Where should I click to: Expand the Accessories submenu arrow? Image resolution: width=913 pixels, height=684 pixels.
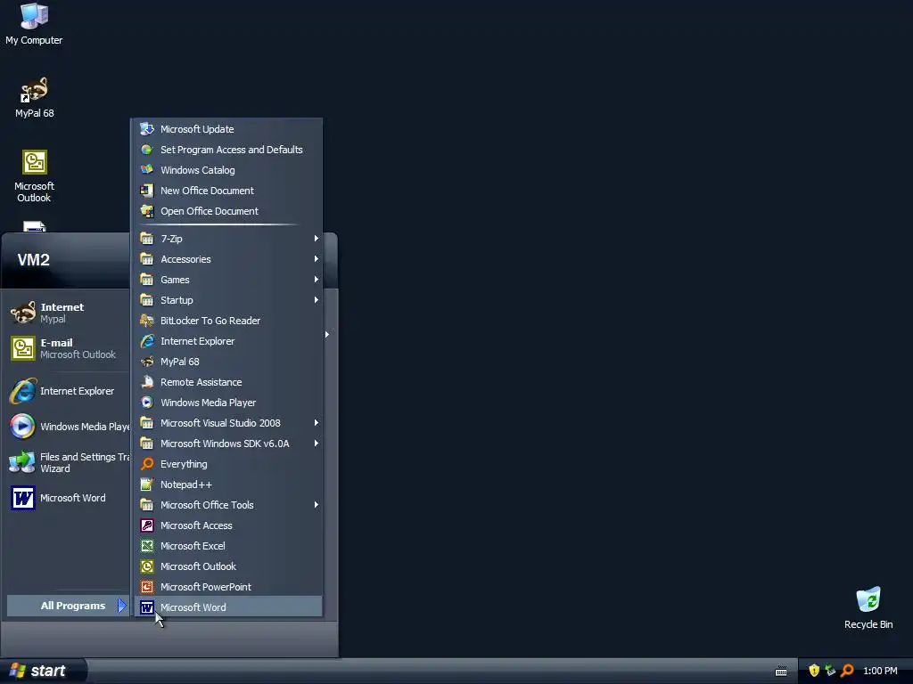(317, 259)
